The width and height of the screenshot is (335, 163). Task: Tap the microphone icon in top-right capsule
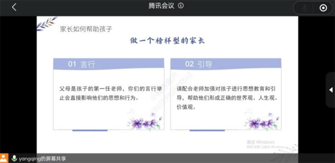pos(304,8)
